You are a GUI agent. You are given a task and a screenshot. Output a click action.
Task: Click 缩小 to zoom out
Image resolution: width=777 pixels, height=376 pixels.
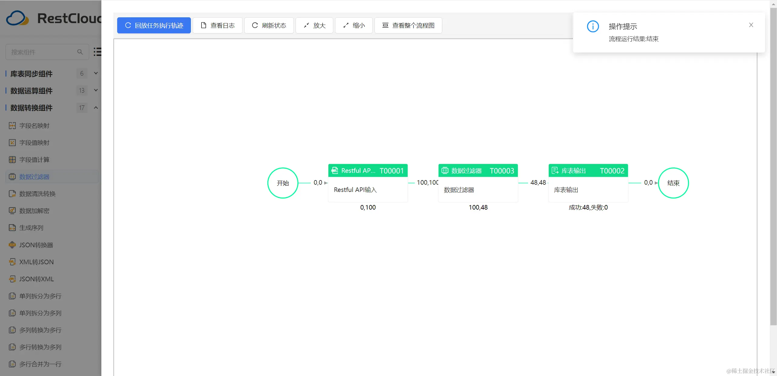(353, 25)
